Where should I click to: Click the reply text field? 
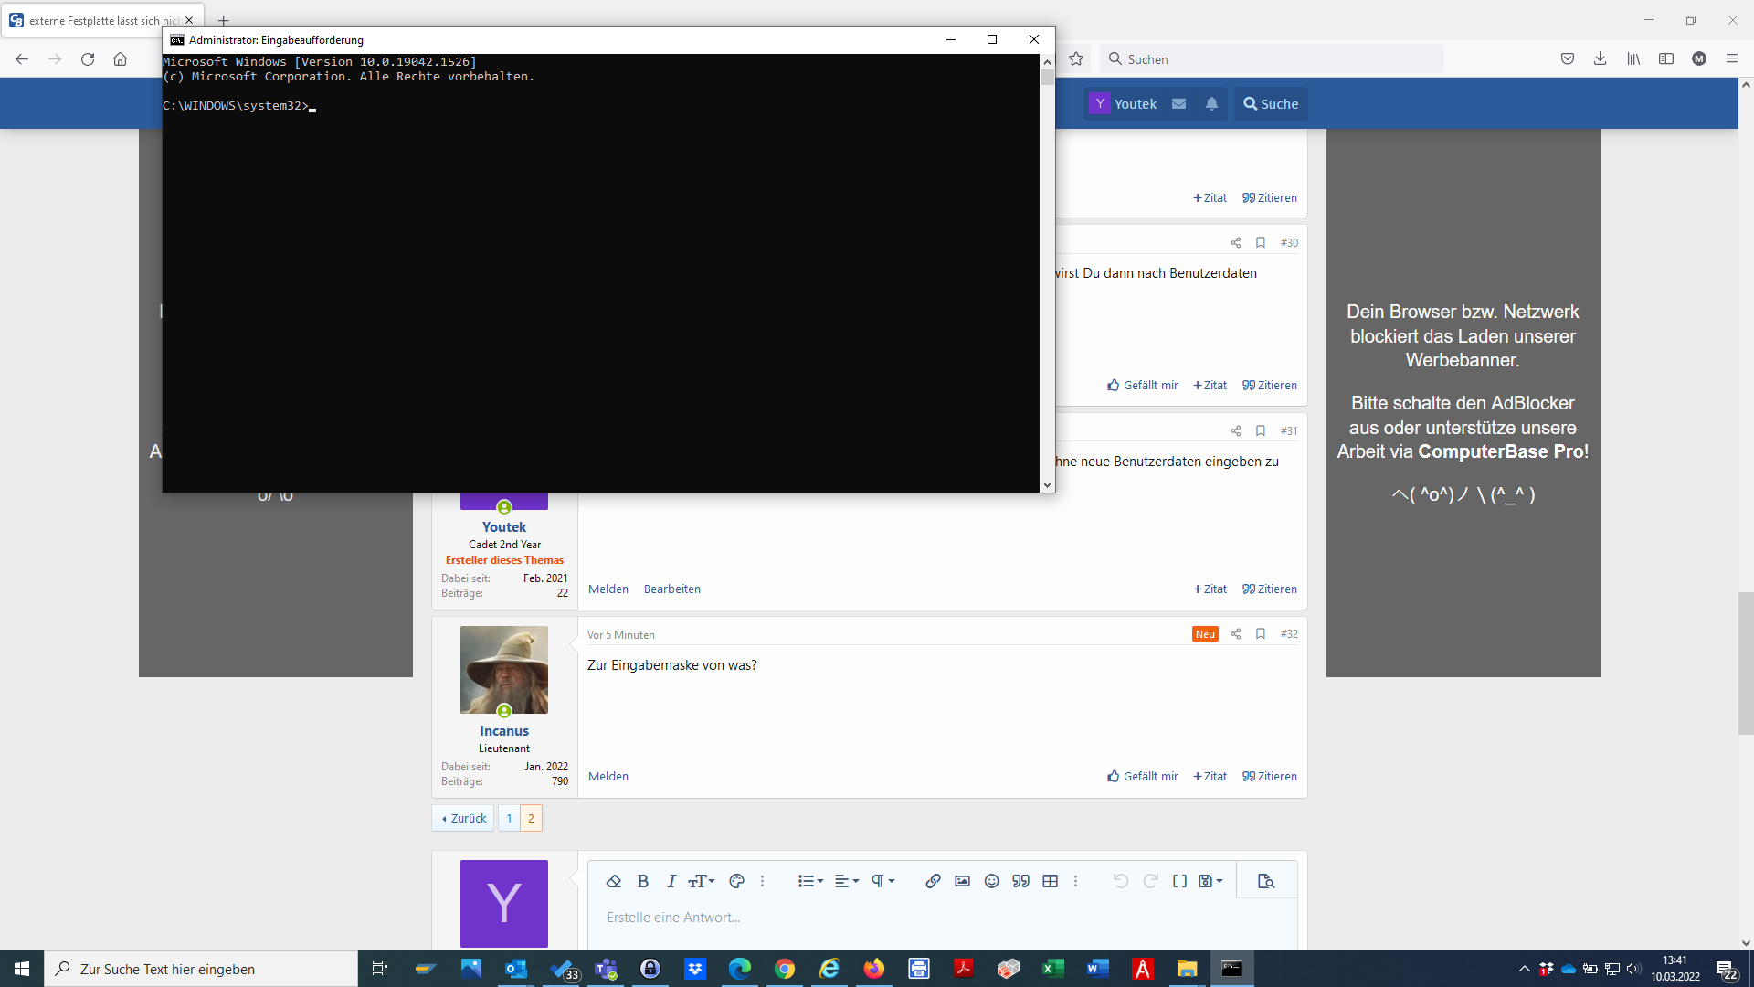click(941, 917)
